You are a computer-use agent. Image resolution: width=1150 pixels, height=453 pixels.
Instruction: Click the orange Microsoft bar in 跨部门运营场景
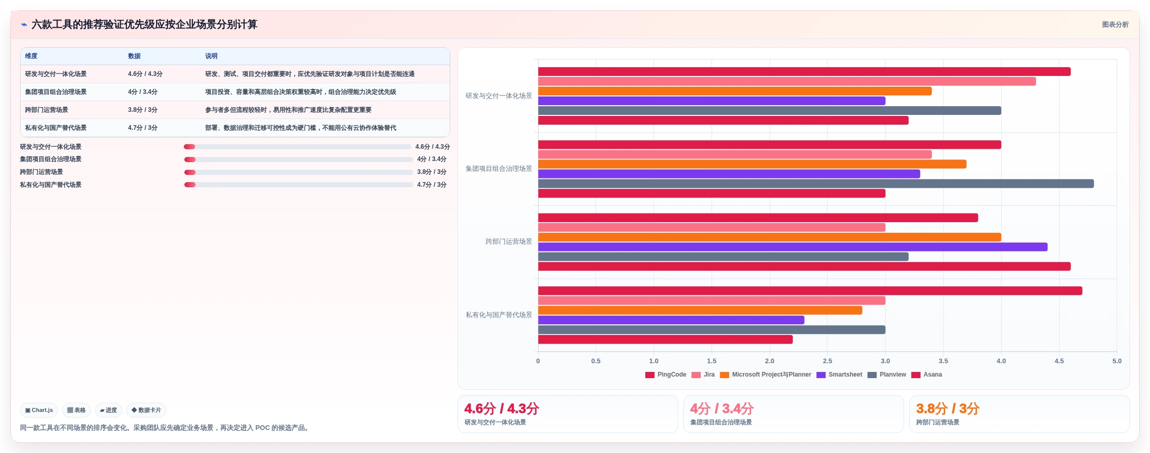pos(770,237)
